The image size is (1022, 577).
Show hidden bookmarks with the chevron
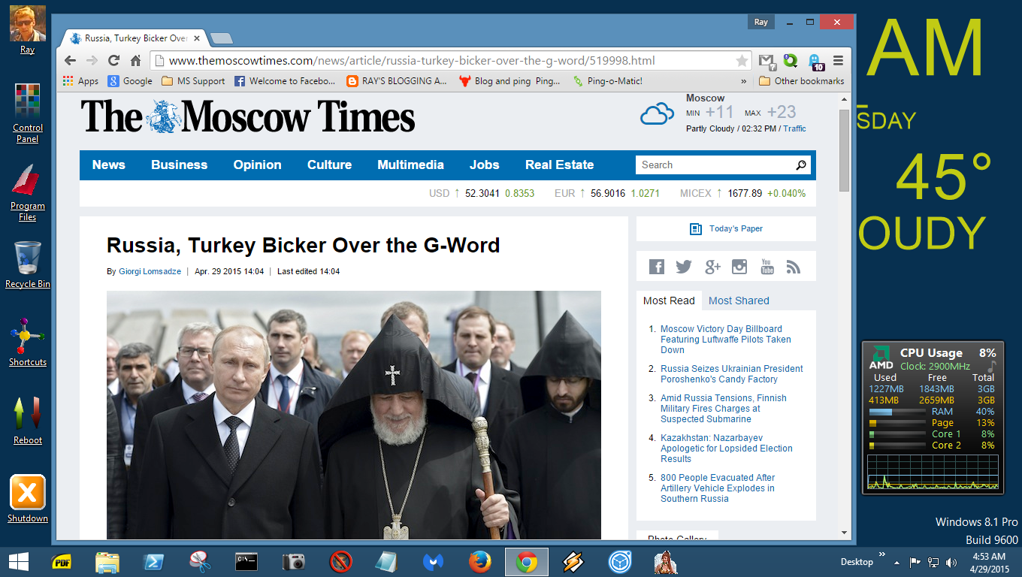pyautogui.click(x=744, y=81)
